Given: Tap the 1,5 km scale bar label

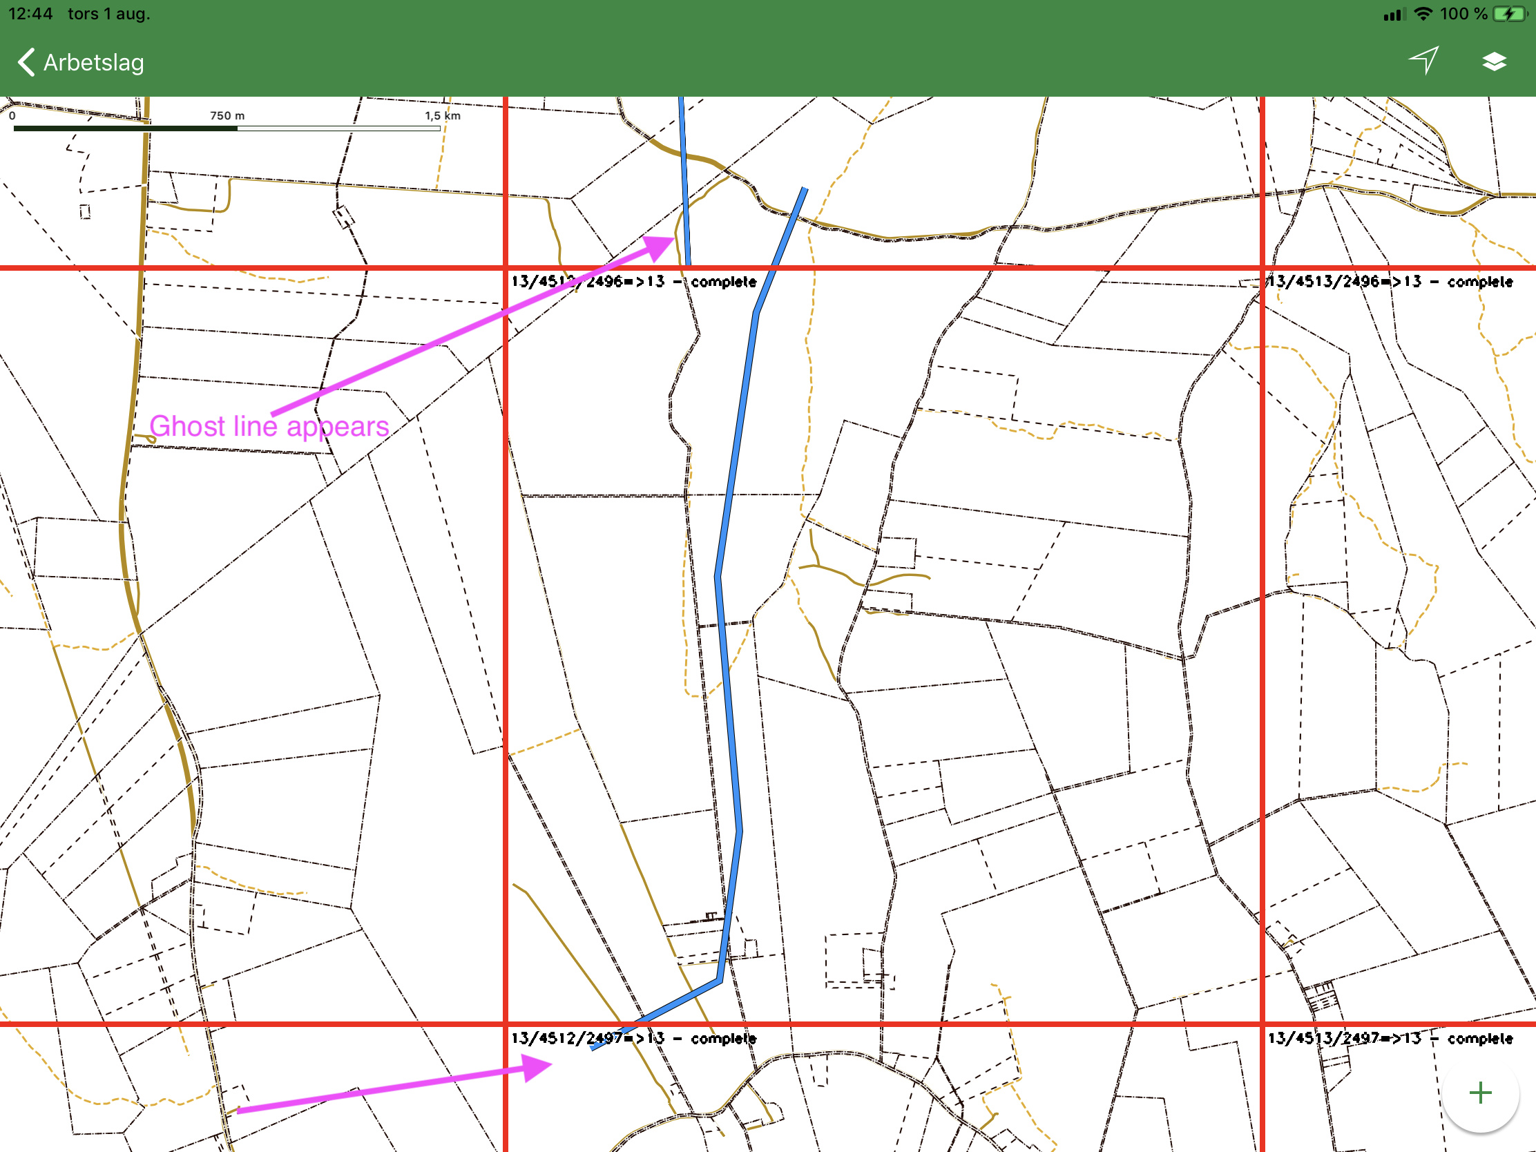Looking at the screenshot, I should (x=442, y=116).
